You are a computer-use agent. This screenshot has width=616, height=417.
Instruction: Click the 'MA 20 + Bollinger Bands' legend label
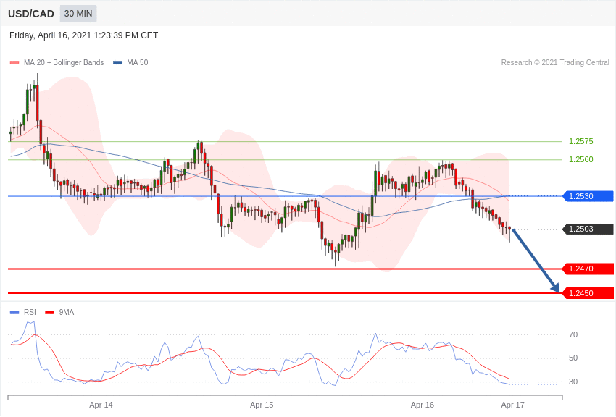pos(64,62)
